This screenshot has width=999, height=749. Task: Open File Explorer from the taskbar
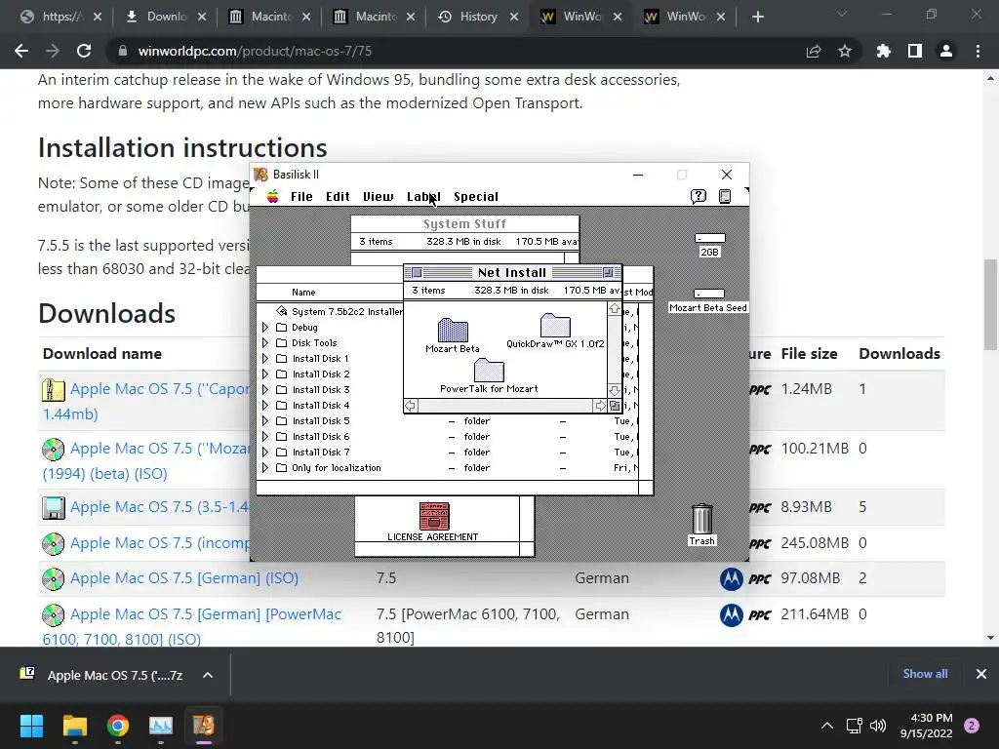74,726
